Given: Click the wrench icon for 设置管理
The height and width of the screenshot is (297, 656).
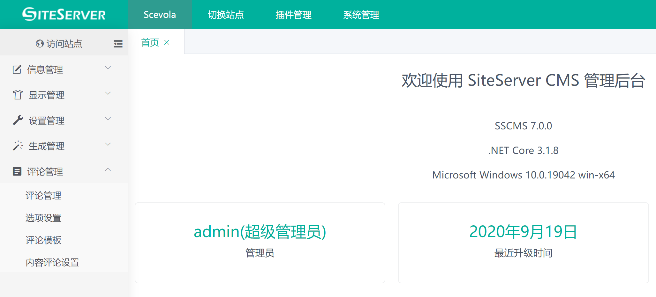Looking at the screenshot, I should pos(18,120).
